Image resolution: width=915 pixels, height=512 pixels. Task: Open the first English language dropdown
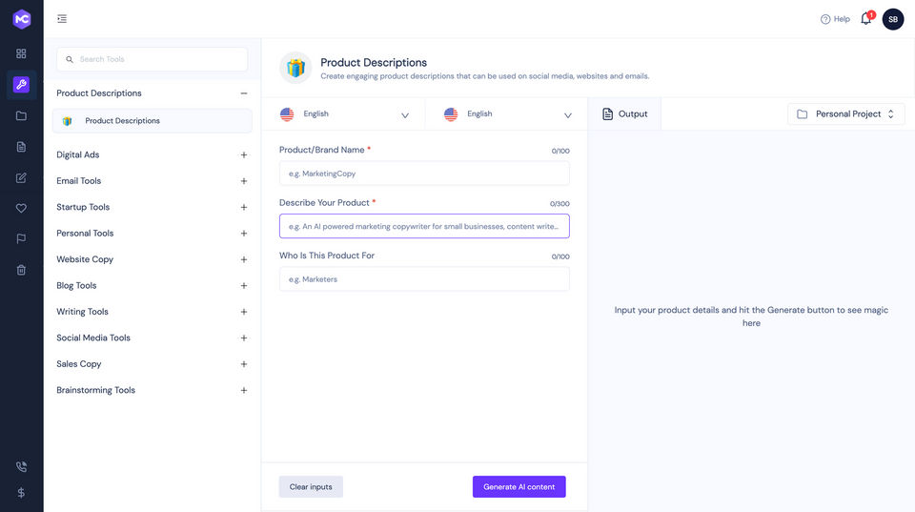coord(344,114)
